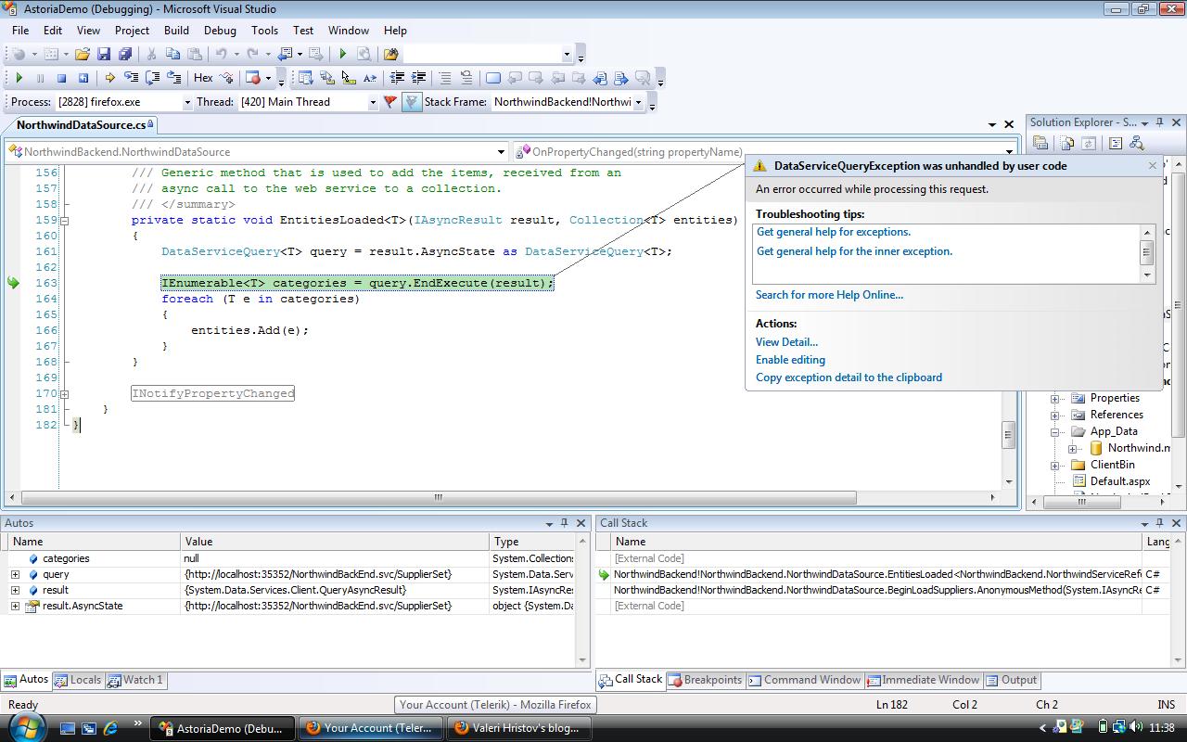Viewport: 1187px width, 742px height.
Task: Toggle show only flagged threads button
Action: (x=412, y=102)
